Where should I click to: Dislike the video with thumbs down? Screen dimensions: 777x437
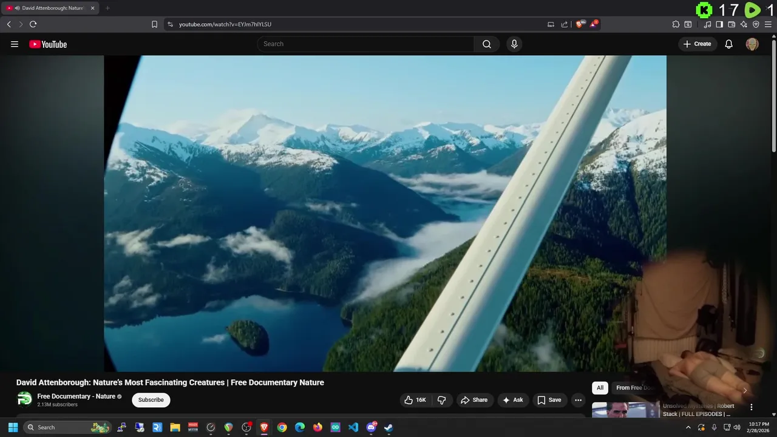click(x=441, y=400)
